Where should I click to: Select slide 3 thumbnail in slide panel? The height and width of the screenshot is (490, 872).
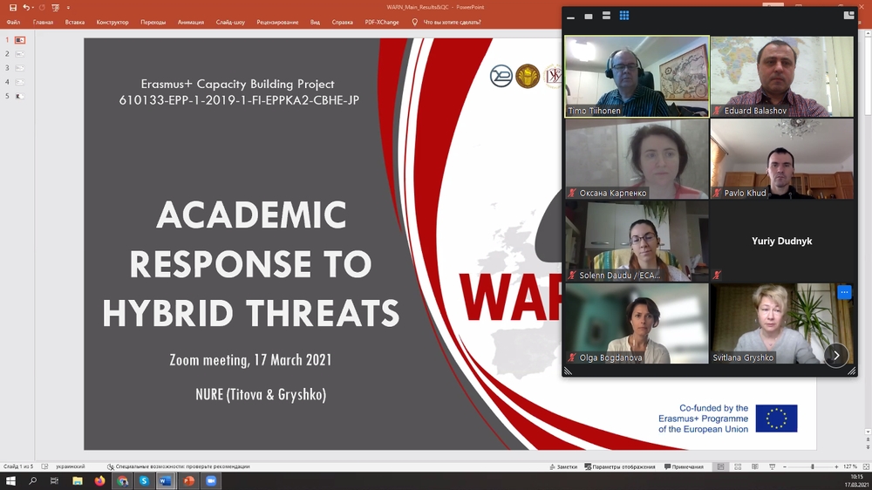tap(20, 68)
